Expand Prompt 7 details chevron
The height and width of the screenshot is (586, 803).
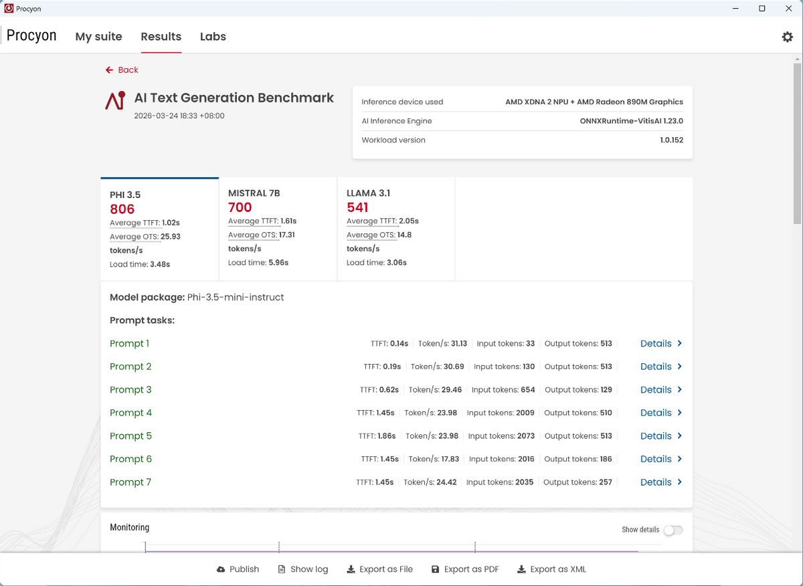click(x=679, y=482)
